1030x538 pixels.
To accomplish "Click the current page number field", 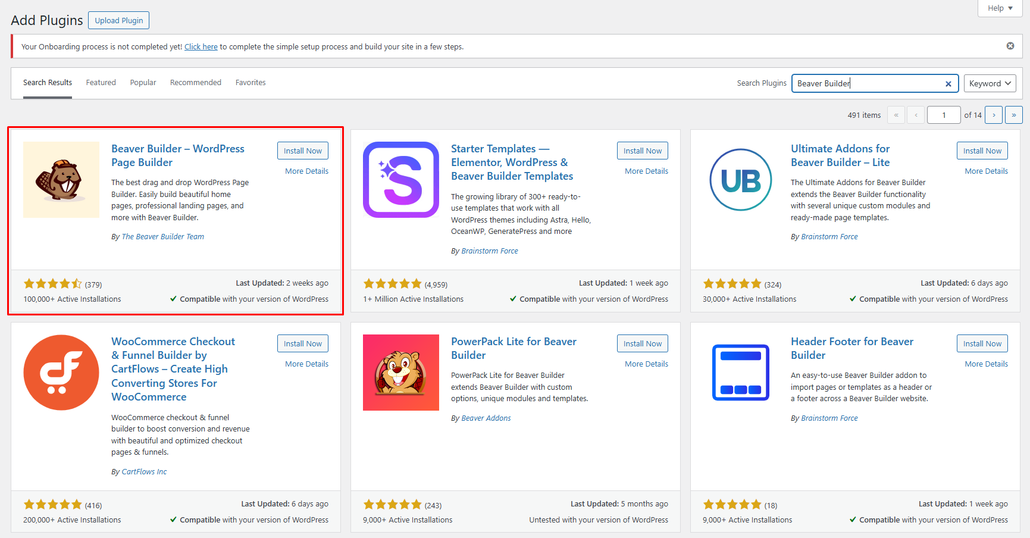I will 944,115.
